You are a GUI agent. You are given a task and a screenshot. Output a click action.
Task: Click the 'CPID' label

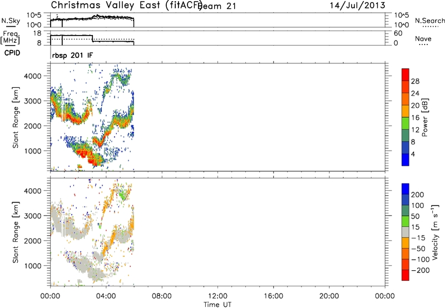12,53
